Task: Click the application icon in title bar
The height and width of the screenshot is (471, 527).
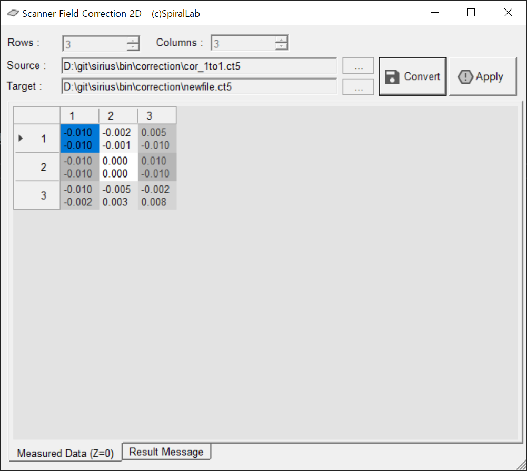Action: (x=13, y=13)
